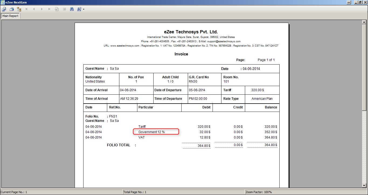368x195 pixels.
Task: Click the vertical scrollbar thumb
Action: coord(364,67)
